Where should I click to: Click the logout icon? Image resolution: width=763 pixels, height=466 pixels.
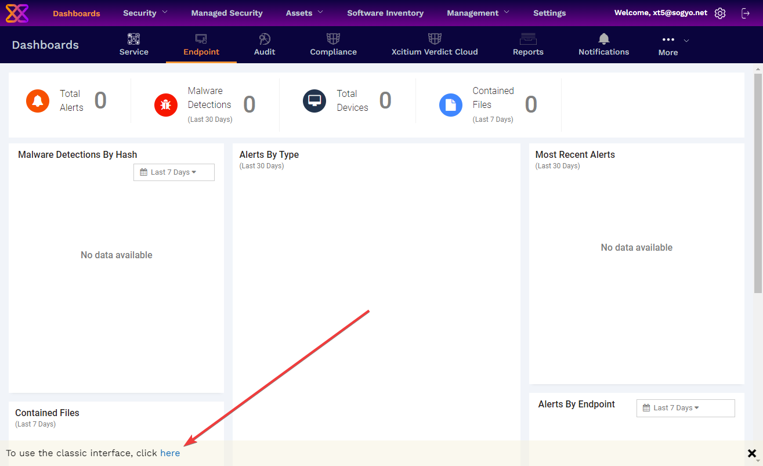click(x=746, y=13)
